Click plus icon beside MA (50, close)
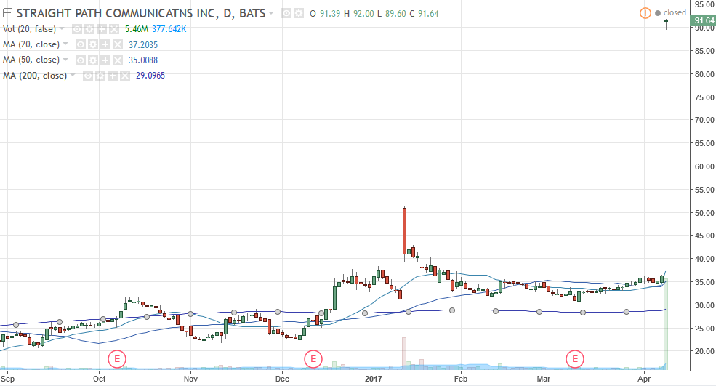Image resolution: width=716 pixels, height=386 pixels. click(x=105, y=60)
